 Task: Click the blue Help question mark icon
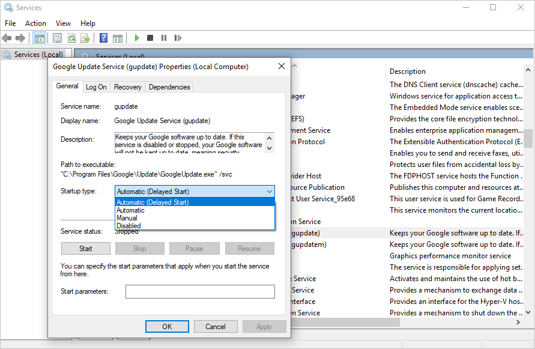point(103,38)
